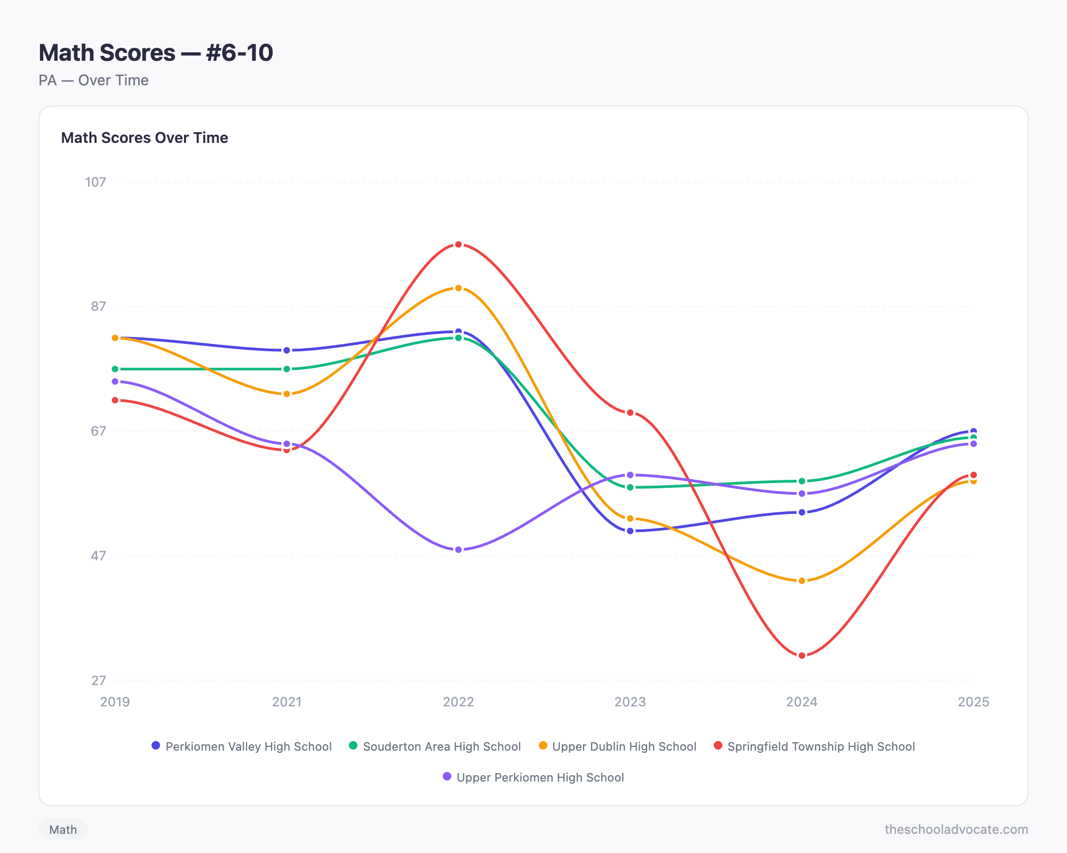1067x853 pixels.
Task: Click the Math tag pill
Action: (63, 830)
